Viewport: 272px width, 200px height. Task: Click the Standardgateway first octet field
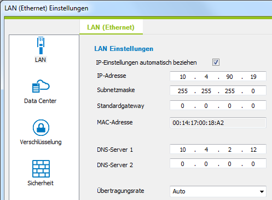(182, 106)
